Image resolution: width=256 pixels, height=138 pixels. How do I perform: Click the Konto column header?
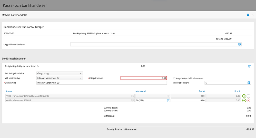[x=8, y=91]
